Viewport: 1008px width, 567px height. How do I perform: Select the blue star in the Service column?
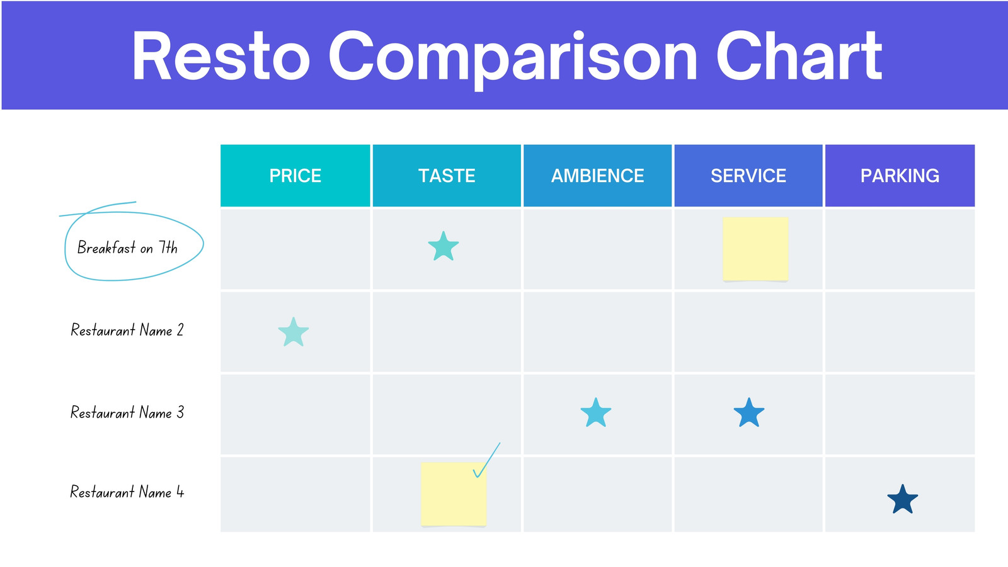(749, 413)
